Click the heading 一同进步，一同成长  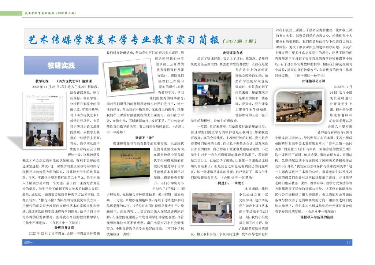pos(229,183)
